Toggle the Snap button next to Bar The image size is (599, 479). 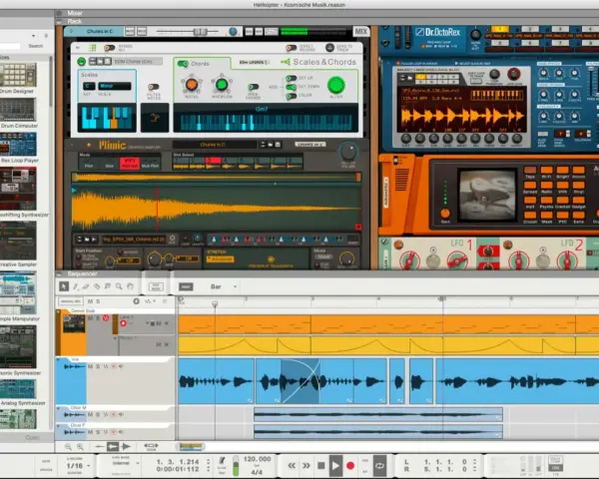point(186,286)
